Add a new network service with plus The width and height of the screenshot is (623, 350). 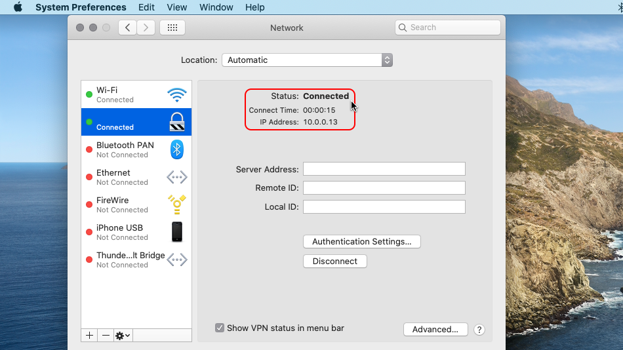tap(89, 336)
